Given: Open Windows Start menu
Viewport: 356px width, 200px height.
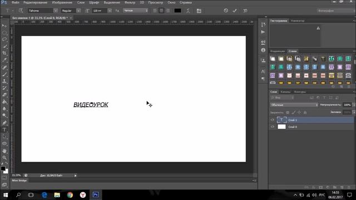Looking at the screenshot, I should (6, 195).
